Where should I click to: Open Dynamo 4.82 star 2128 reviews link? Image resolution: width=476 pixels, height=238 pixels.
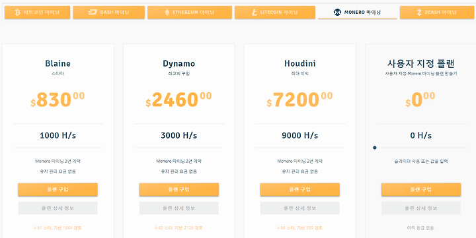[x=178, y=227]
